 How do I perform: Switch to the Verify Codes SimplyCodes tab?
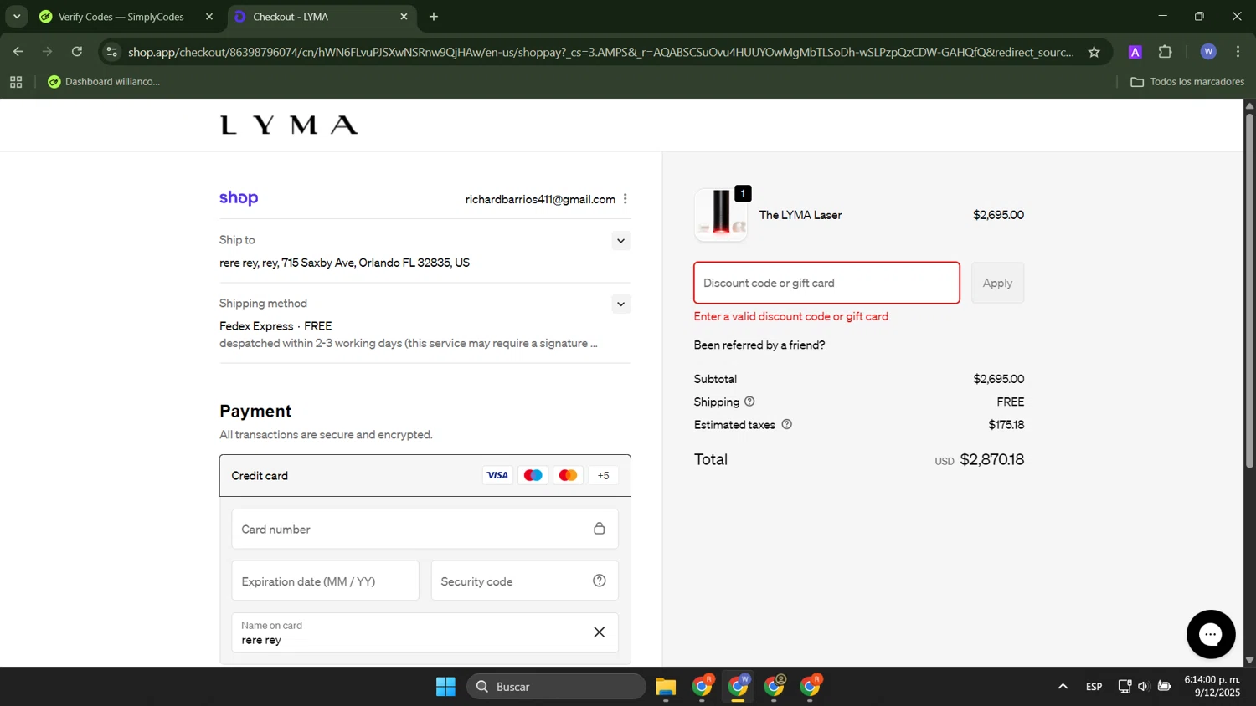pyautogui.click(x=121, y=17)
